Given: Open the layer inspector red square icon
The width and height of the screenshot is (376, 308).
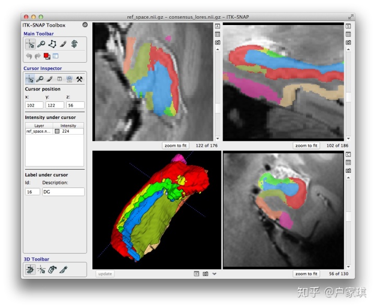Looking at the screenshot, I should (x=47, y=56).
